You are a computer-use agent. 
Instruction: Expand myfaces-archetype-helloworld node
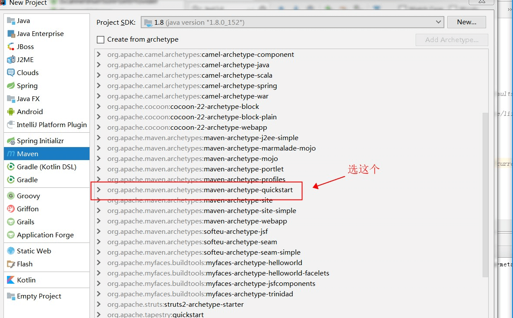pyautogui.click(x=99, y=263)
